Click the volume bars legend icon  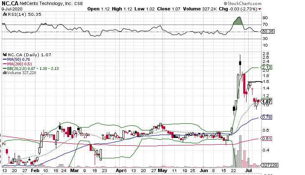tap(5, 72)
